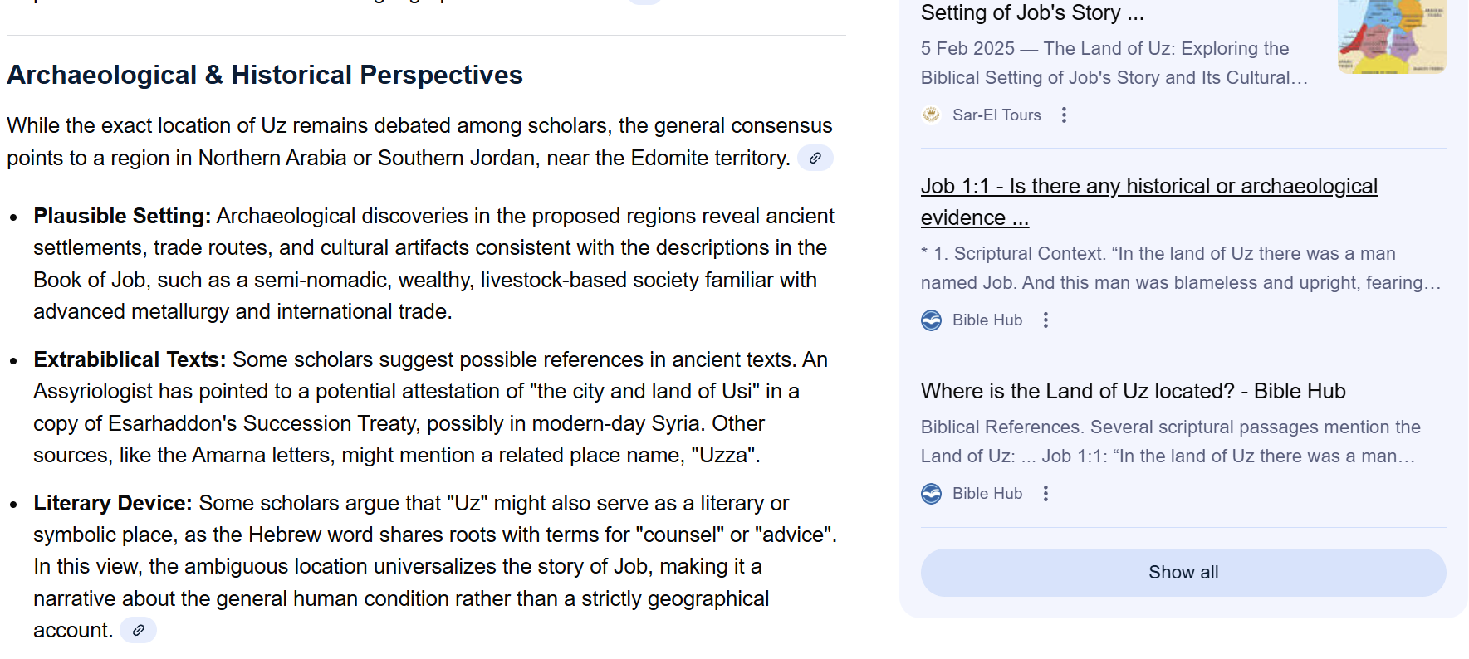The image size is (1469, 659).
Task: Click the "Bible Hub" label under the Job 1:1 result
Action: click(x=987, y=320)
